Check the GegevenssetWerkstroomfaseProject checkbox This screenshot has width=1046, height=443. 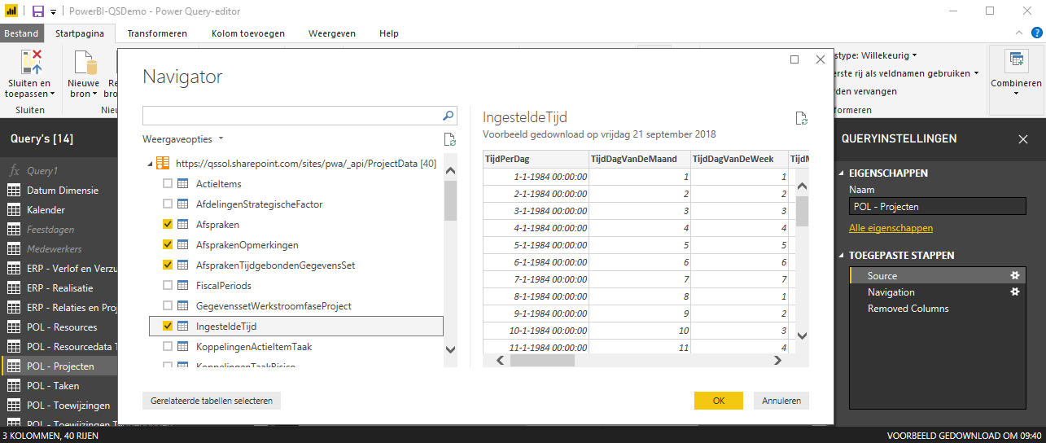[x=168, y=306]
